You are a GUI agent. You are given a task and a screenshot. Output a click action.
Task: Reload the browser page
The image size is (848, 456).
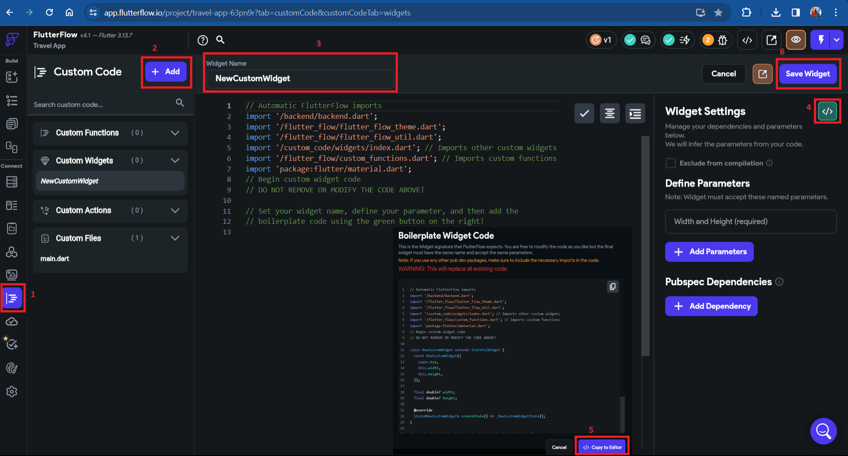point(49,12)
